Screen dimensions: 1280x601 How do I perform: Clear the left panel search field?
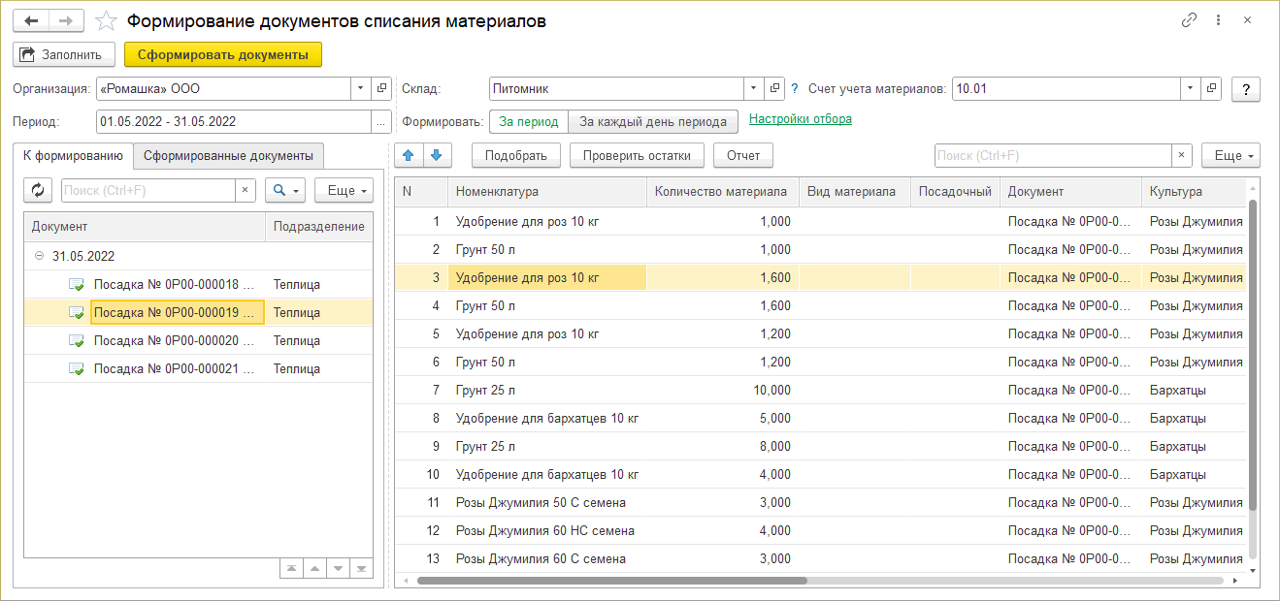(246, 190)
